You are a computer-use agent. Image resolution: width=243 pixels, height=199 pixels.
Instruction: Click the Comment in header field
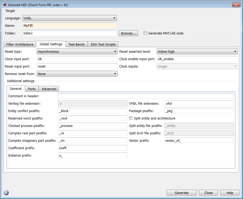pyautogui.click(x=146, y=96)
